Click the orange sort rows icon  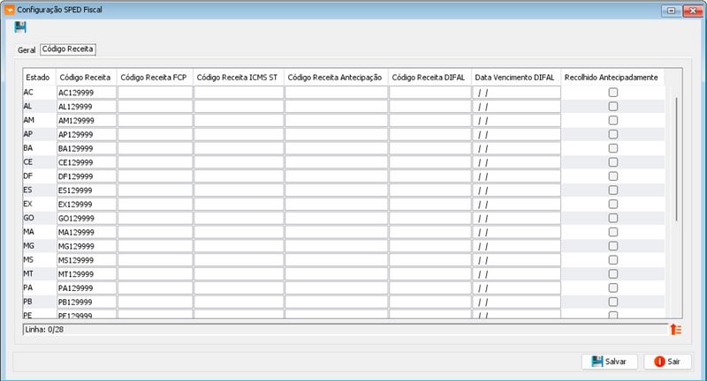click(x=675, y=330)
